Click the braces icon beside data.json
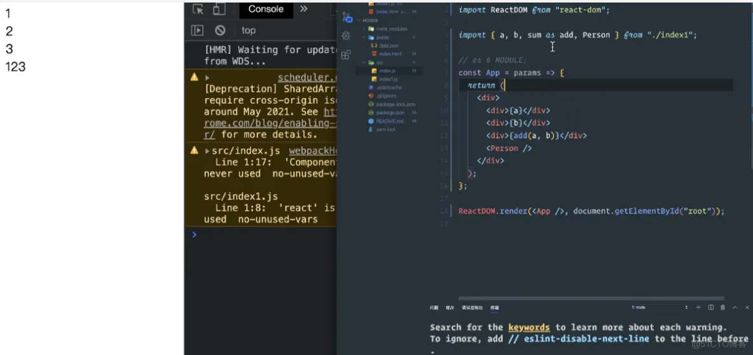 click(x=374, y=46)
